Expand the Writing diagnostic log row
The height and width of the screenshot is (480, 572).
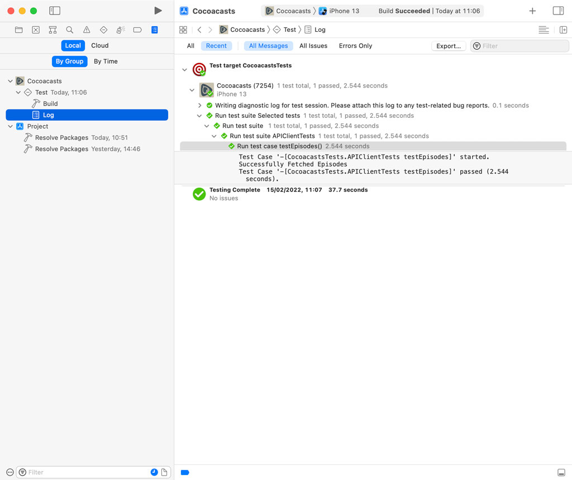tap(200, 105)
